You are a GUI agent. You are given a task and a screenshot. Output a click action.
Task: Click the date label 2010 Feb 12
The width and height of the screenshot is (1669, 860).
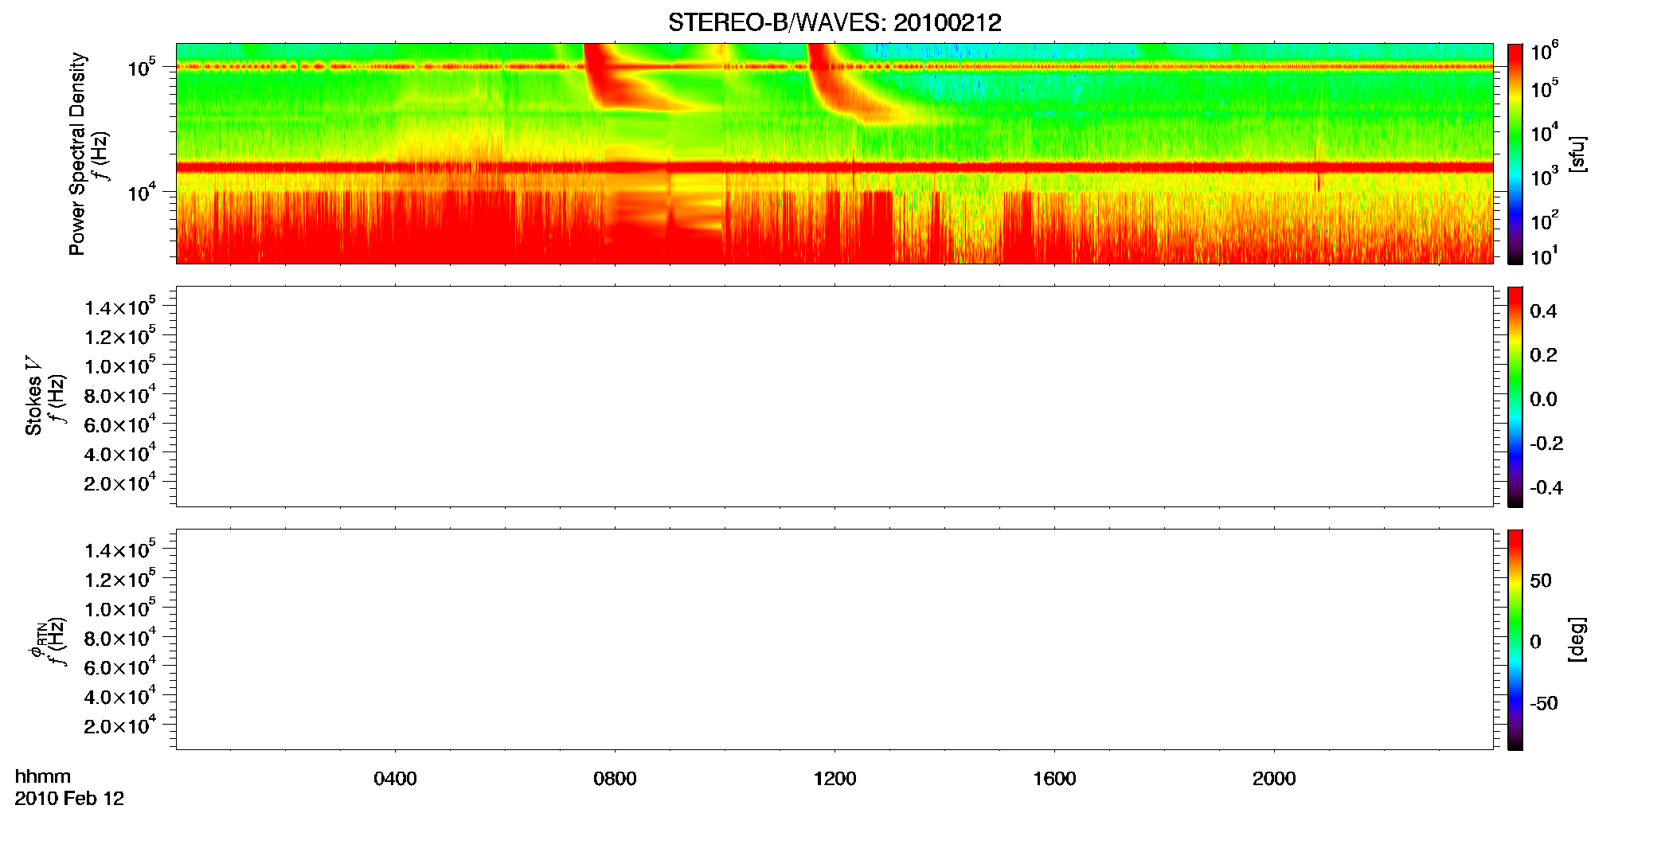click(x=69, y=799)
